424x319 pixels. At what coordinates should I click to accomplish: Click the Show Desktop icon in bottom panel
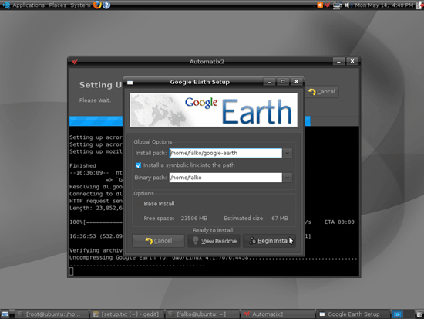(x=5, y=314)
